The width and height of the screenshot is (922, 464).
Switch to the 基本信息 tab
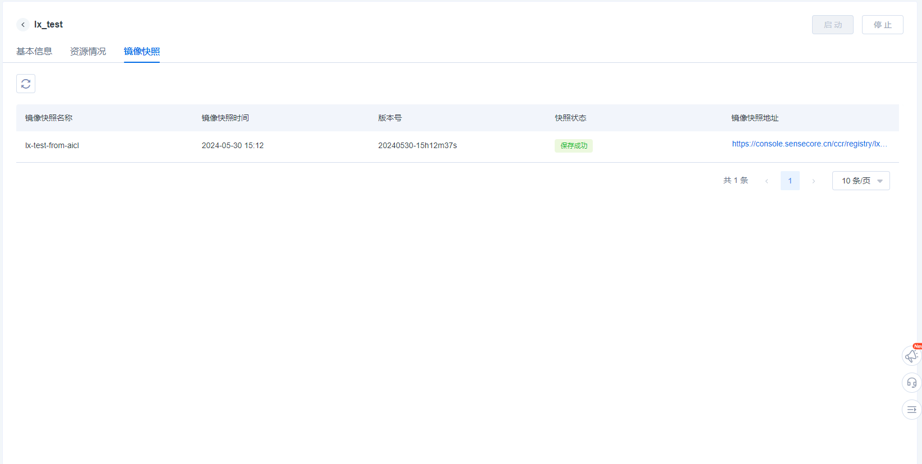[x=34, y=52]
